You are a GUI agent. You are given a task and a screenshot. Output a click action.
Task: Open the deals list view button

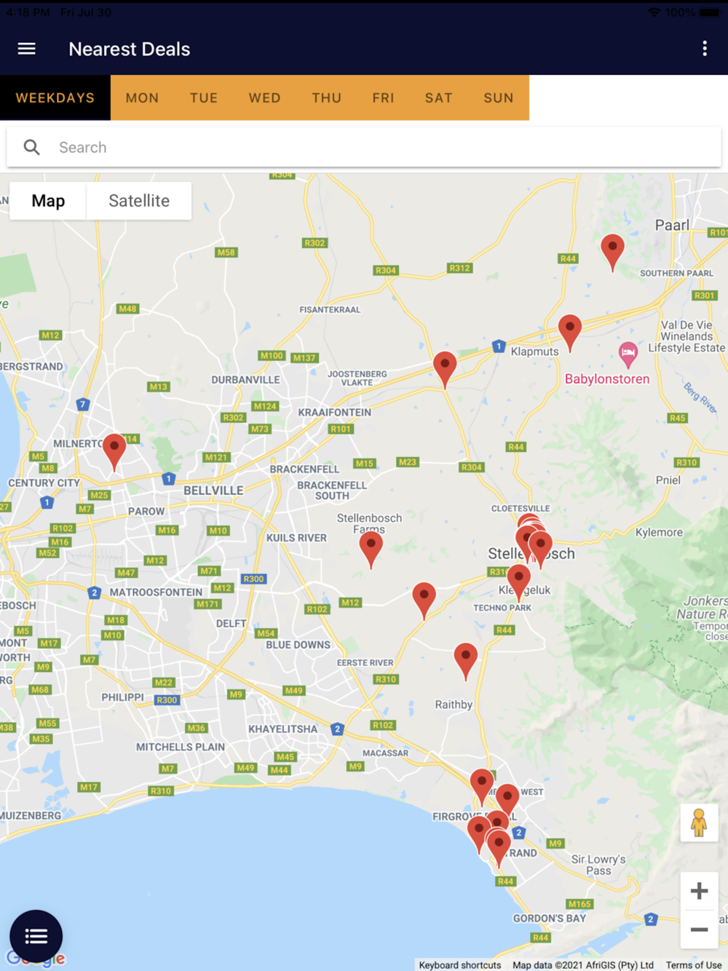[x=36, y=936]
